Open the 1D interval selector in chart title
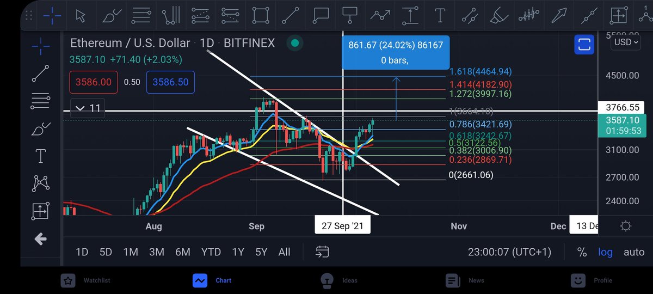This screenshot has height=294, width=653. coord(207,43)
